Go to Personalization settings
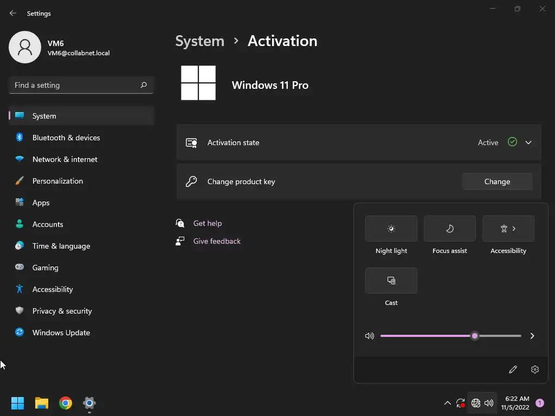Viewport: 555px width, 416px height. tap(81, 181)
